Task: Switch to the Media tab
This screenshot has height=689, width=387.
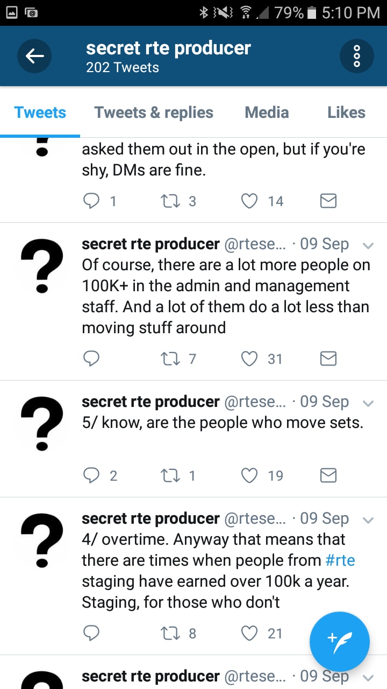Action: (267, 113)
